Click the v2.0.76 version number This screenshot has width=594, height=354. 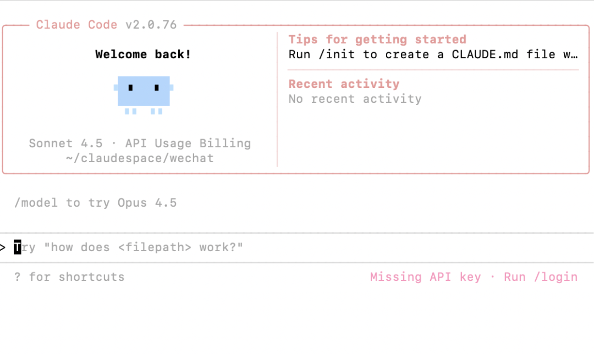[x=151, y=25]
